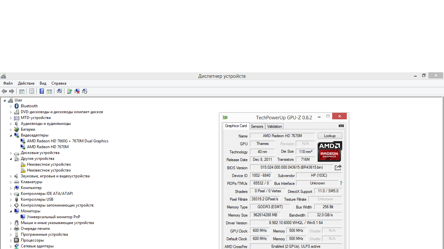The image size is (444, 249).
Task: Click the Батареи battery category icon
Action: pos(17,129)
